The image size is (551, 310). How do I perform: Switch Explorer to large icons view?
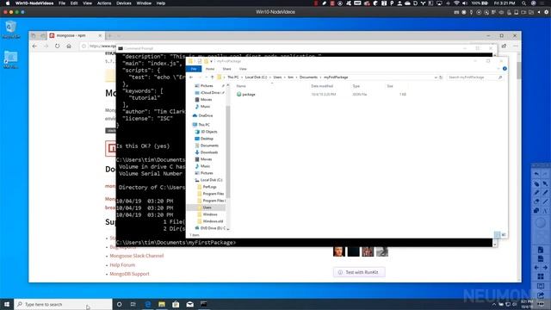tap(504, 234)
